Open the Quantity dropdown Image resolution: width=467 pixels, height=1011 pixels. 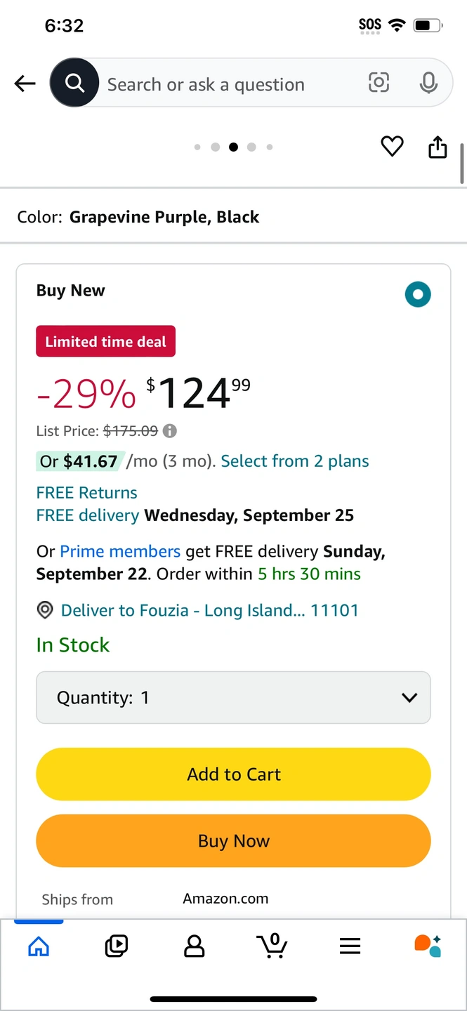pos(233,697)
